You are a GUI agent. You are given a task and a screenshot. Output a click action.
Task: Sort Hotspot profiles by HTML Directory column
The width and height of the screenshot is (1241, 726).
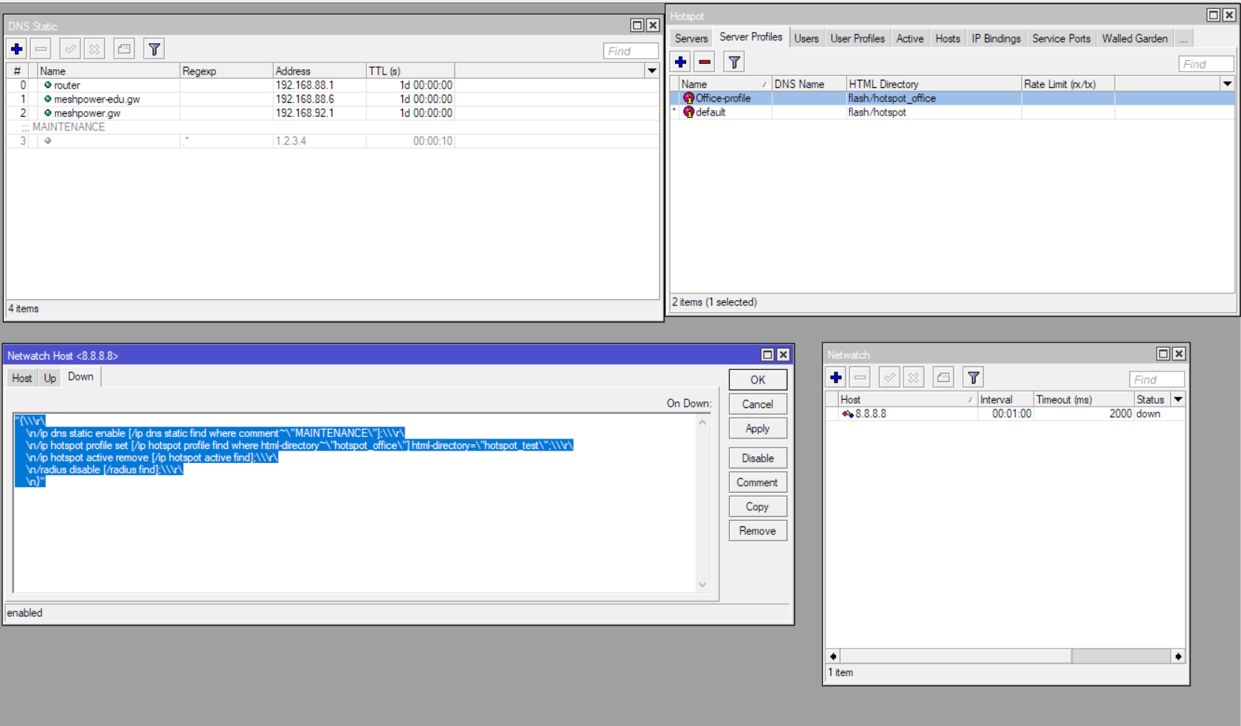pos(934,84)
